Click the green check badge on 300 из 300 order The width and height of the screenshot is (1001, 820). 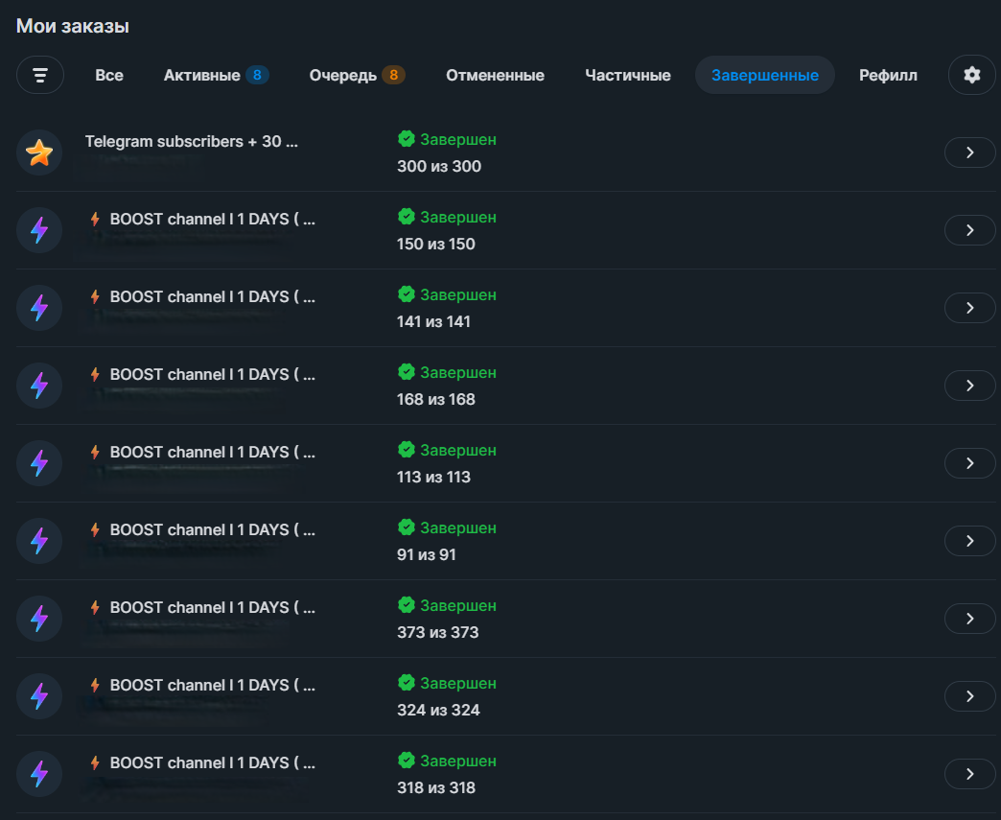[406, 138]
